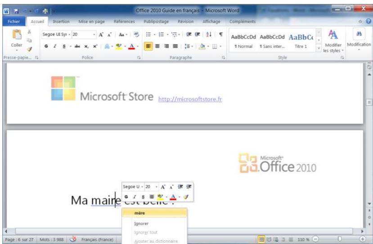Click Français (France) language in status bar
373x244 pixels.
(97, 239)
